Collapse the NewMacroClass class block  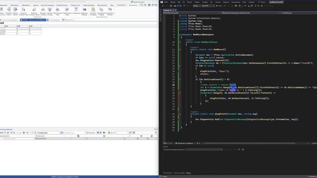coord(180,42)
